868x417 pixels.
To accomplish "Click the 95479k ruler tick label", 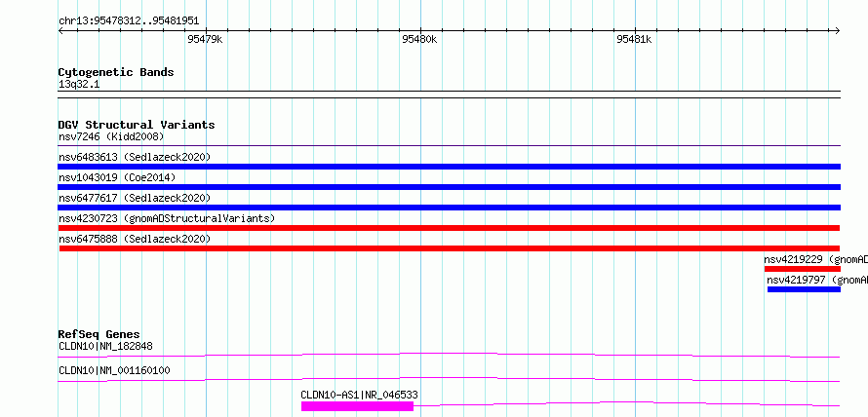I will coord(205,39).
